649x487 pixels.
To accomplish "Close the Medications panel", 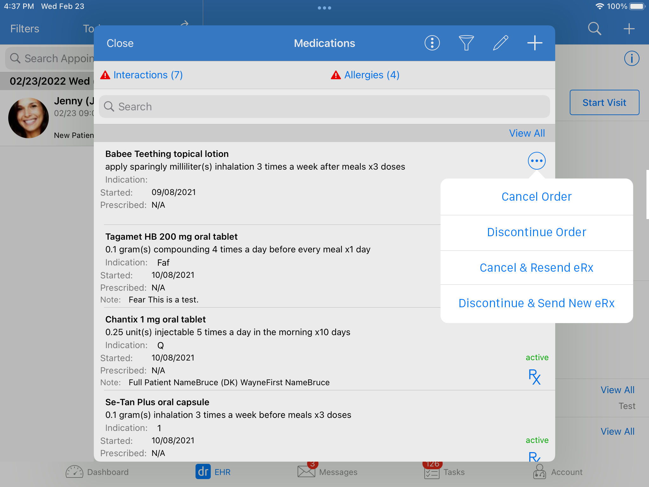I will point(120,43).
